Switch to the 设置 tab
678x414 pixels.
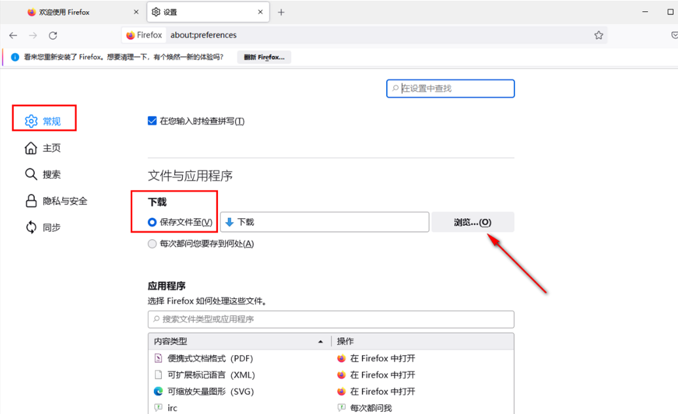point(208,12)
